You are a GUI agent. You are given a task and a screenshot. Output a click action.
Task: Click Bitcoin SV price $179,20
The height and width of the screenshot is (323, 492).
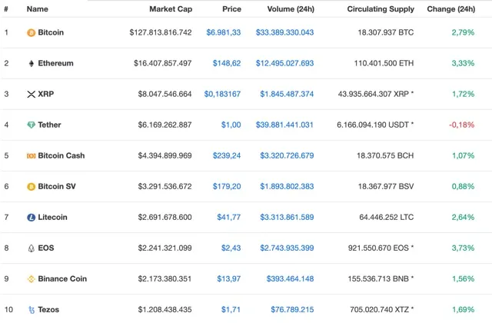tap(227, 186)
